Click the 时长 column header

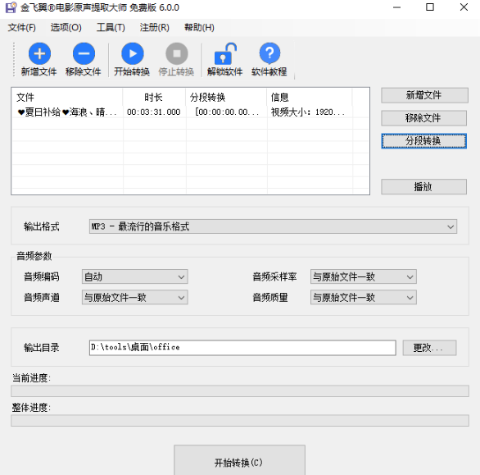[x=154, y=97]
